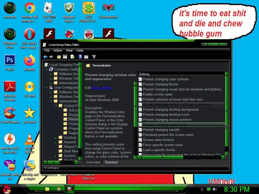Image resolution: width=259 pixels, height=194 pixels.
Task: Open the 'doesn't work lol' Yahoo icon
Action: [10, 170]
